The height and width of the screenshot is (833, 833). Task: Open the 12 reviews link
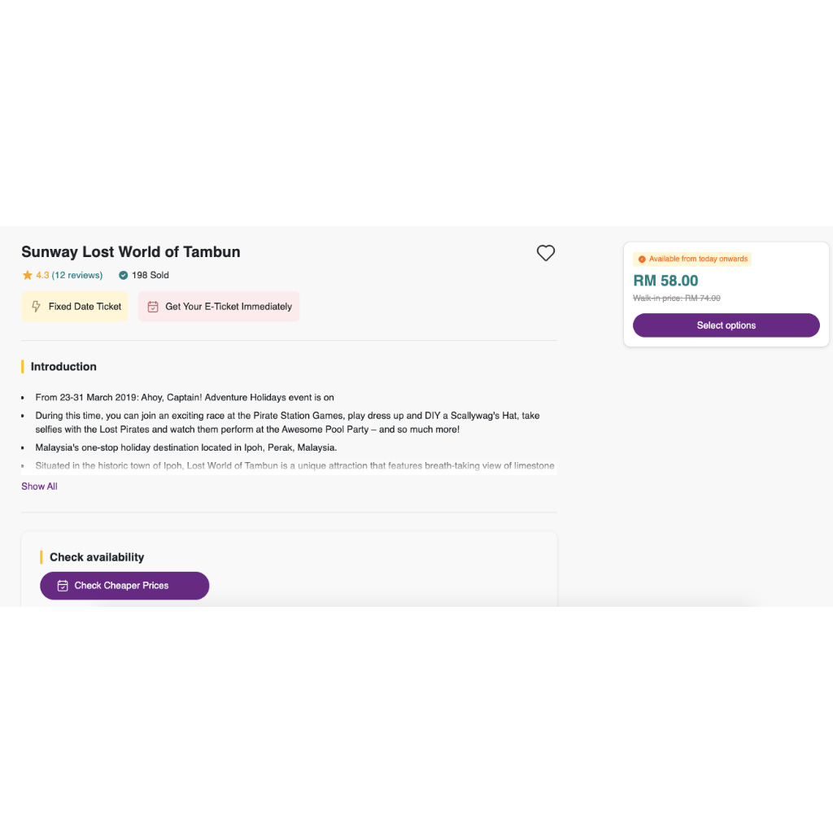[x=76, y=275]
